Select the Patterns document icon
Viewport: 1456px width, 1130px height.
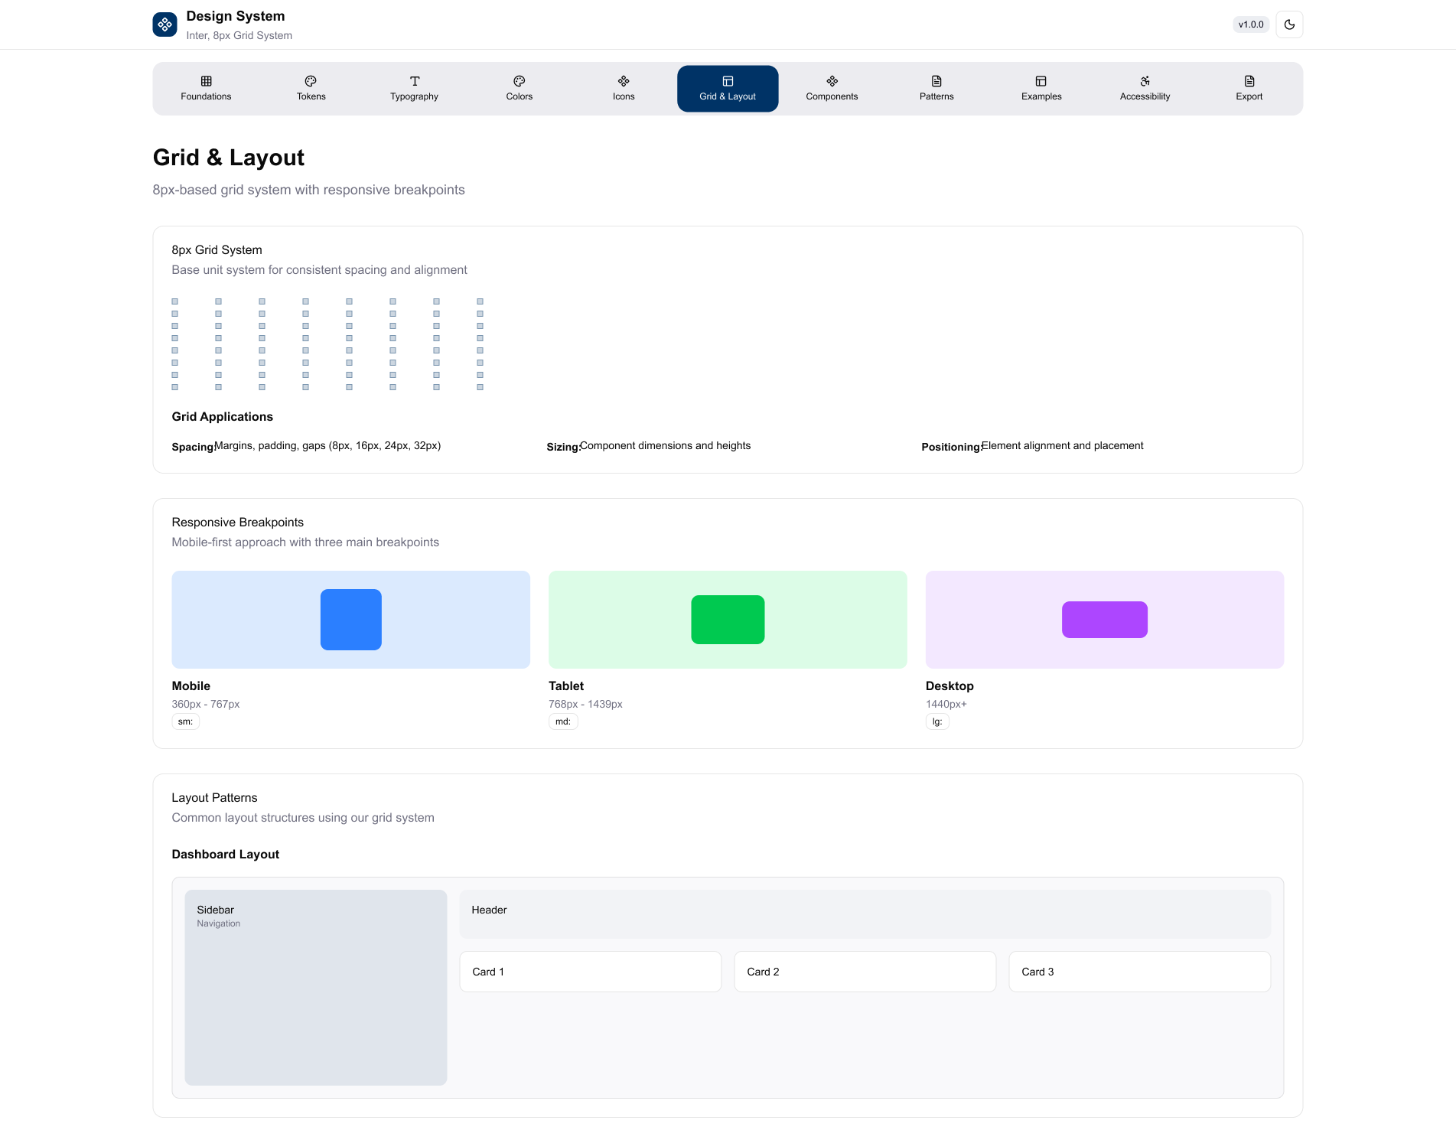(936, 81)
